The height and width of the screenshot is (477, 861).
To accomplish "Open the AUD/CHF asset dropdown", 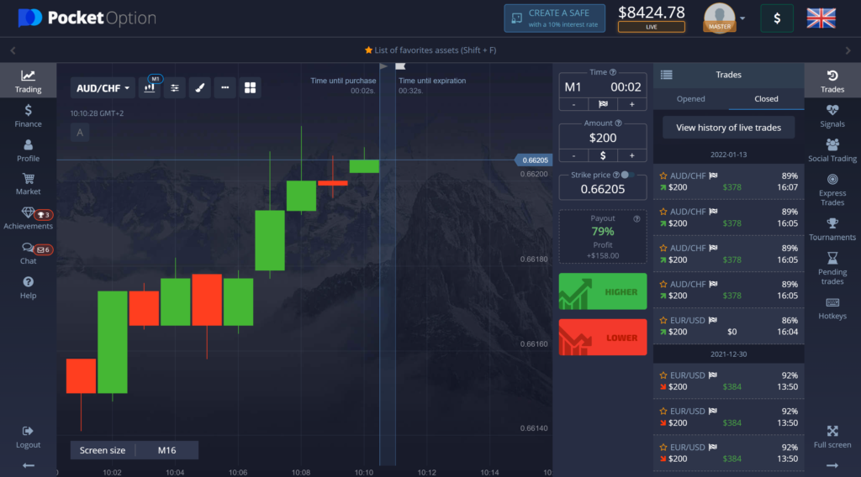I will 103,87.
